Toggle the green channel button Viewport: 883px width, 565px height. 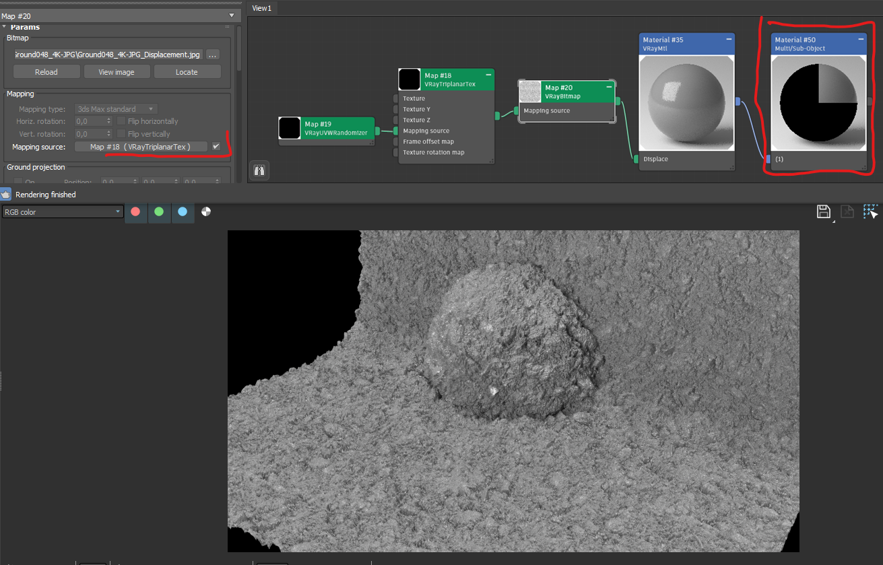159,211
